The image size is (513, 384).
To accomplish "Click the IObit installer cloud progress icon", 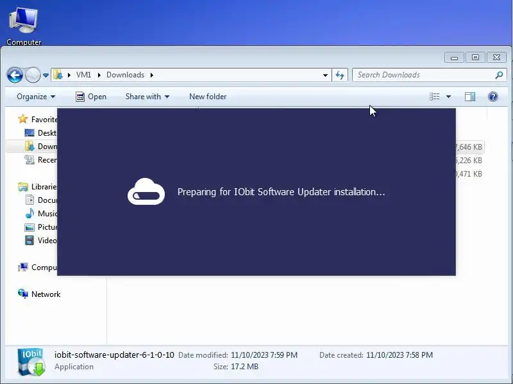I will 146,191.
